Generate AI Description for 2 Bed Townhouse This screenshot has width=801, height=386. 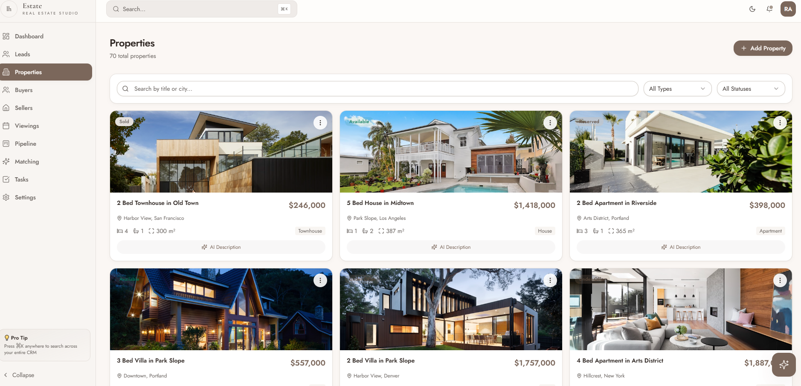[x=221, y=247]
